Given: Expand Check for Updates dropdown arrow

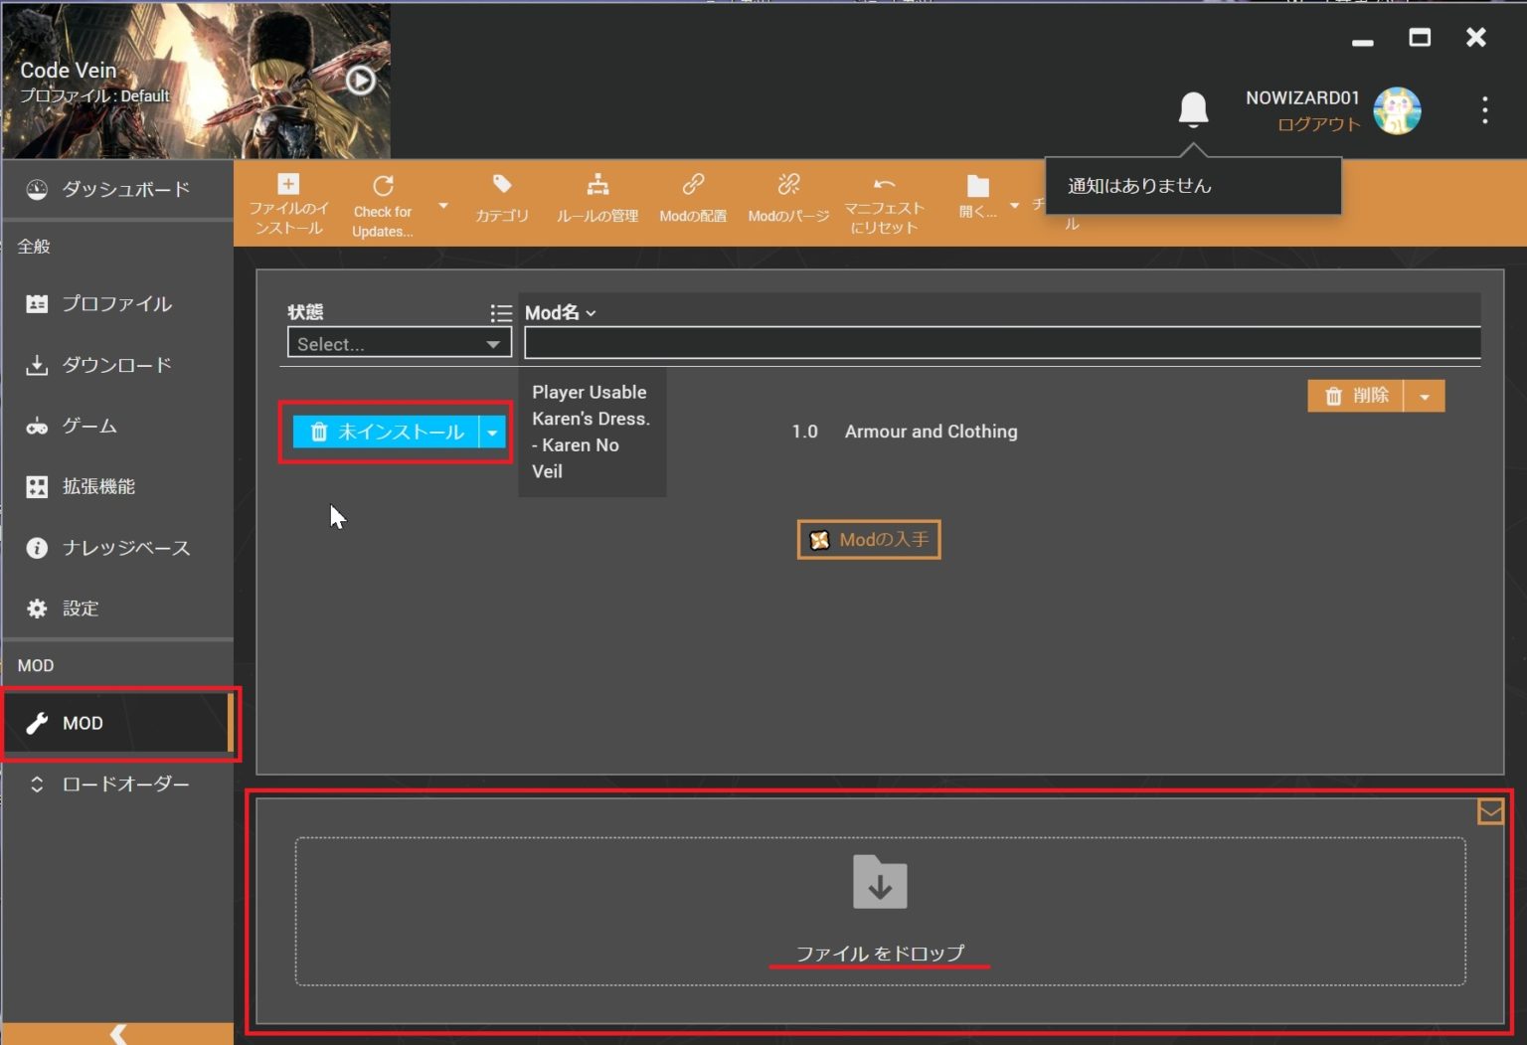Looking at the screenshot, I should click(x=443, y=206).
